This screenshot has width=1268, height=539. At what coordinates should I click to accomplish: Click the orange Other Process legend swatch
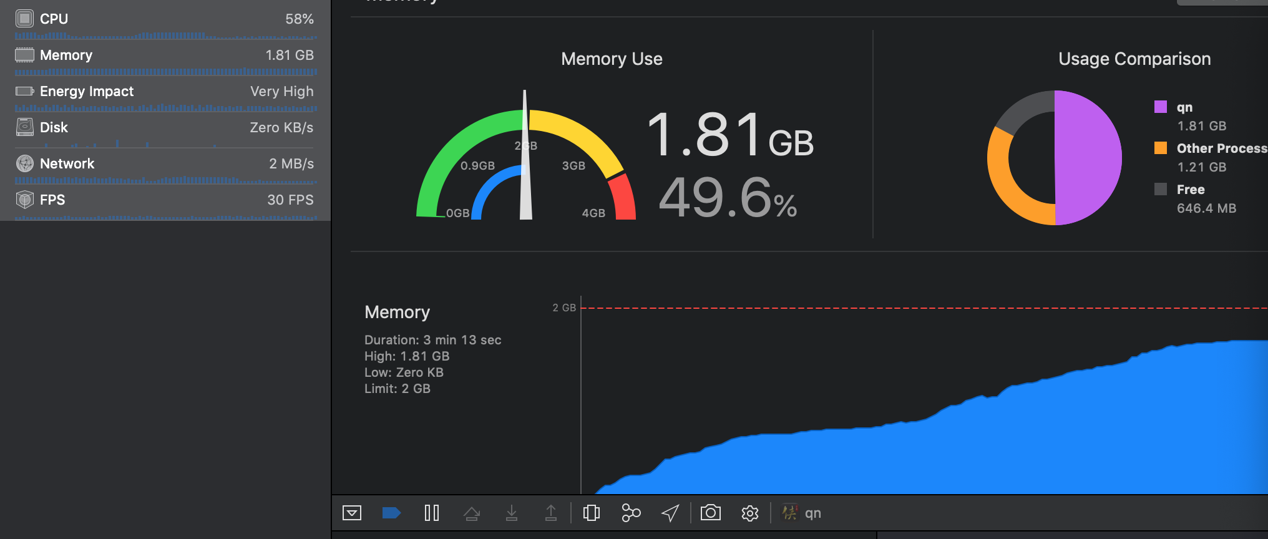click(x=1161, y=148)
